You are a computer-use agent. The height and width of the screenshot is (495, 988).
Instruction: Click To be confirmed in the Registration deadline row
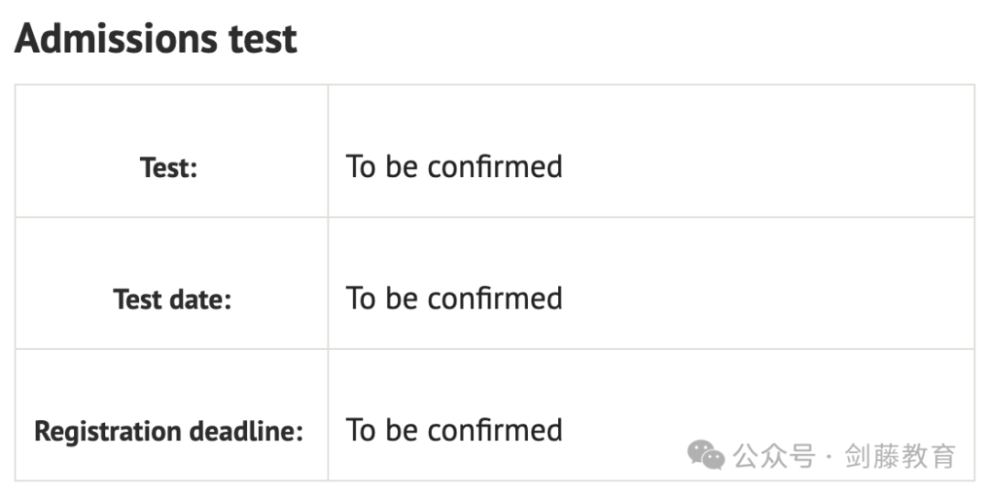pos(455,431)
